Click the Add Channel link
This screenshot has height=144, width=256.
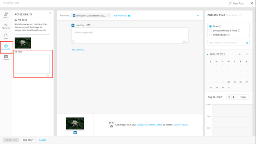coord(78,50)
